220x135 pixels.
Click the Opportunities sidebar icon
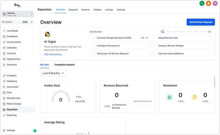point(4,59)
